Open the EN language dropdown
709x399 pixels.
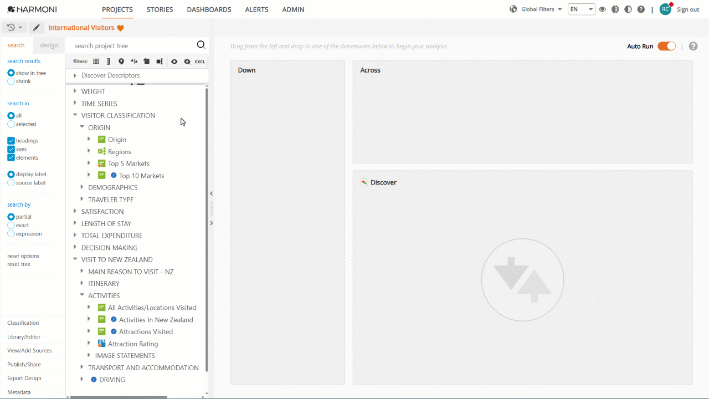[x=581, y=9]
